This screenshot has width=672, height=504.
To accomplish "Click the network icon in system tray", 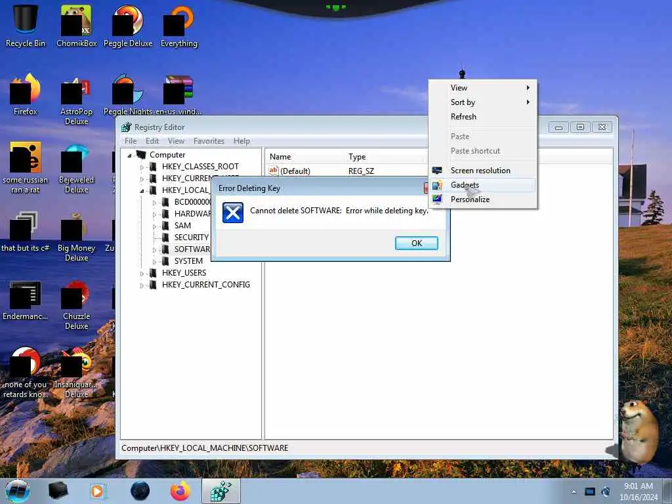I will pos(606,492).
